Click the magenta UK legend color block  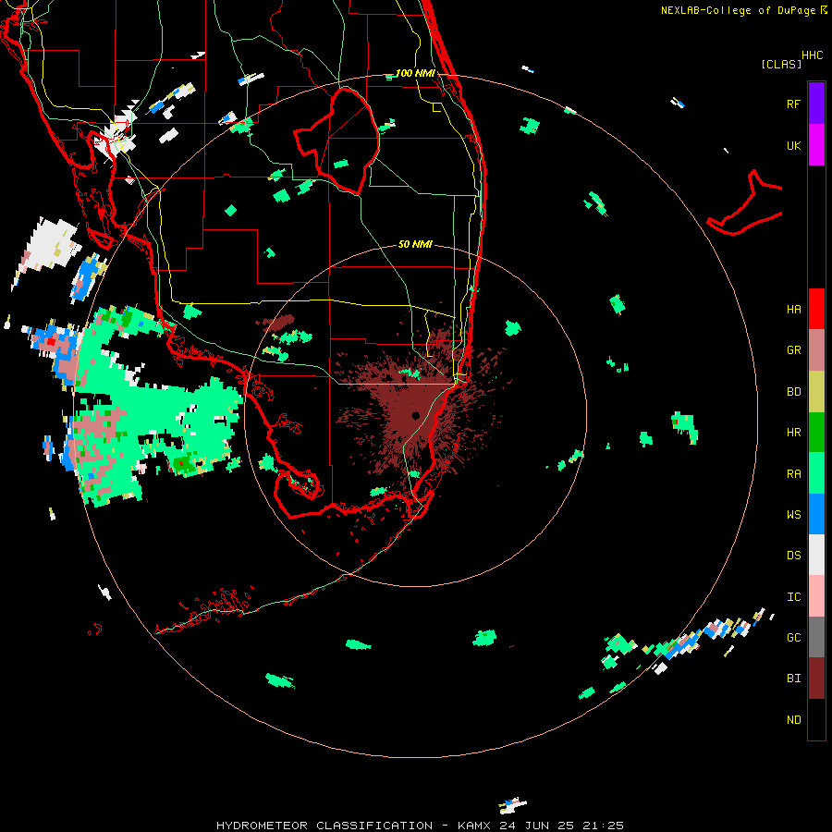816,145
